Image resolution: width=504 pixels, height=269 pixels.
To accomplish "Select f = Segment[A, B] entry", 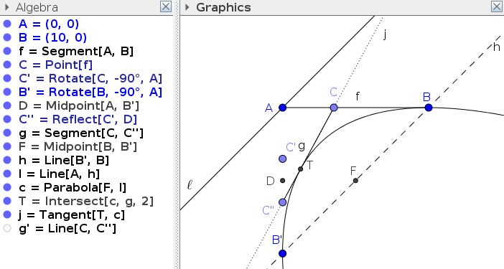I will coord(76,51).
